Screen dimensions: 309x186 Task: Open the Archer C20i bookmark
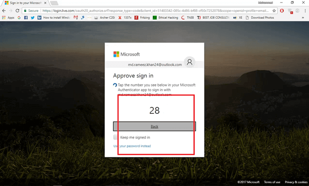pyautogui.click(x=104, y=17)
